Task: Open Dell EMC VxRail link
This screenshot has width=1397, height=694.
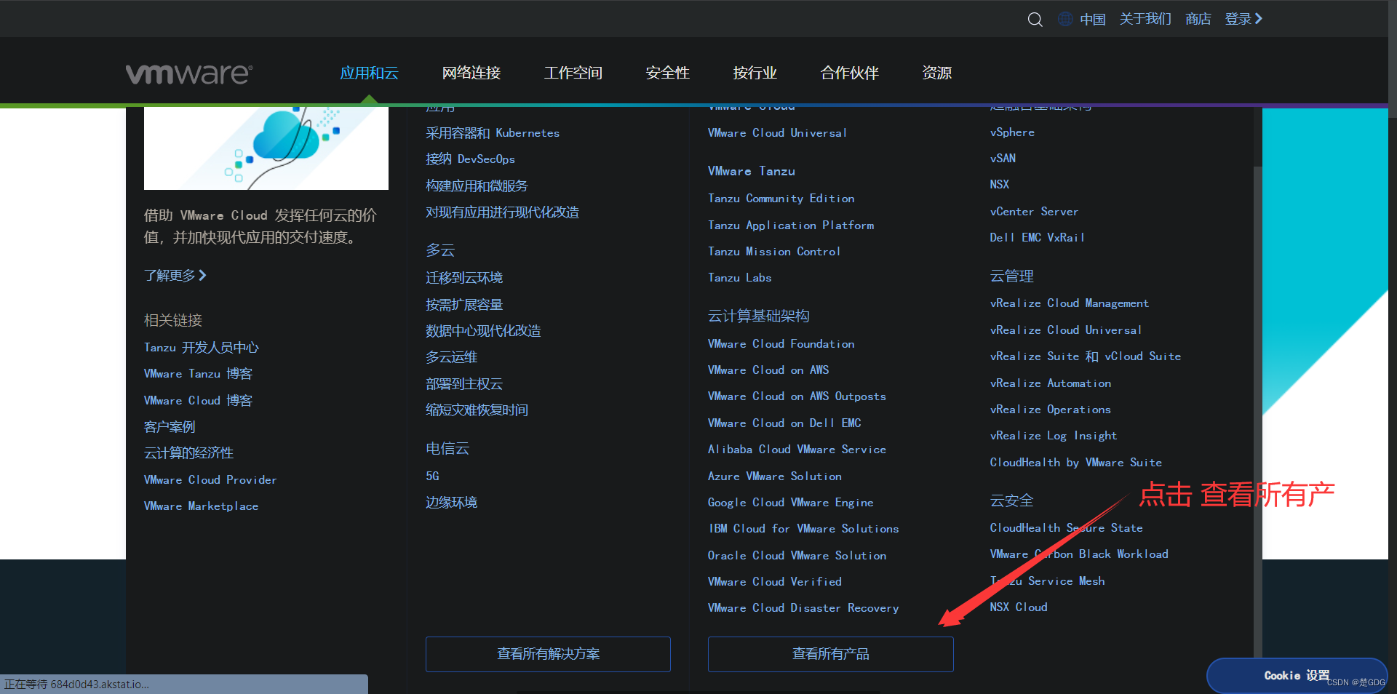Action: pyautogui.click(x=1037, y=238)
